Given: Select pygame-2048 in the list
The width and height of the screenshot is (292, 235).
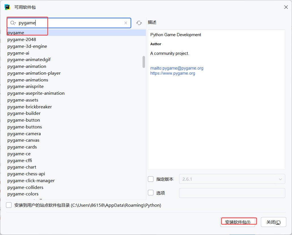Looking at the screenshot, I should [x=76, y=39].
